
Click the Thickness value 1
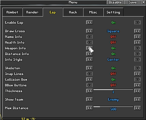(x=113, y=92)
